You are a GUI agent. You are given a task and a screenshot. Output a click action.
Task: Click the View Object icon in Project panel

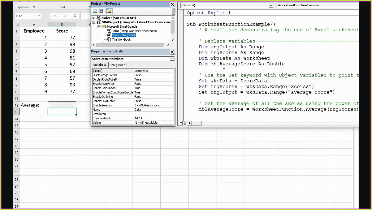coord(101,11)
